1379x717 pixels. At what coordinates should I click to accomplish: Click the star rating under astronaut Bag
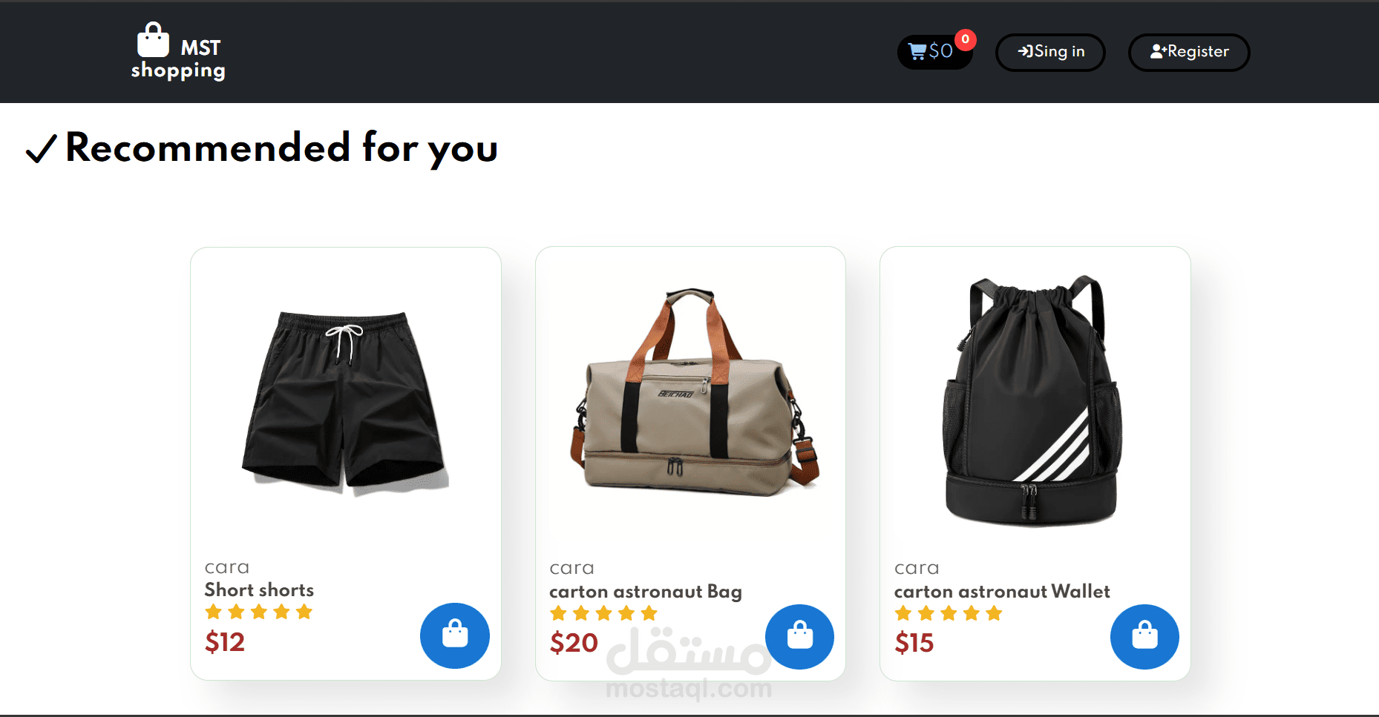603,613
